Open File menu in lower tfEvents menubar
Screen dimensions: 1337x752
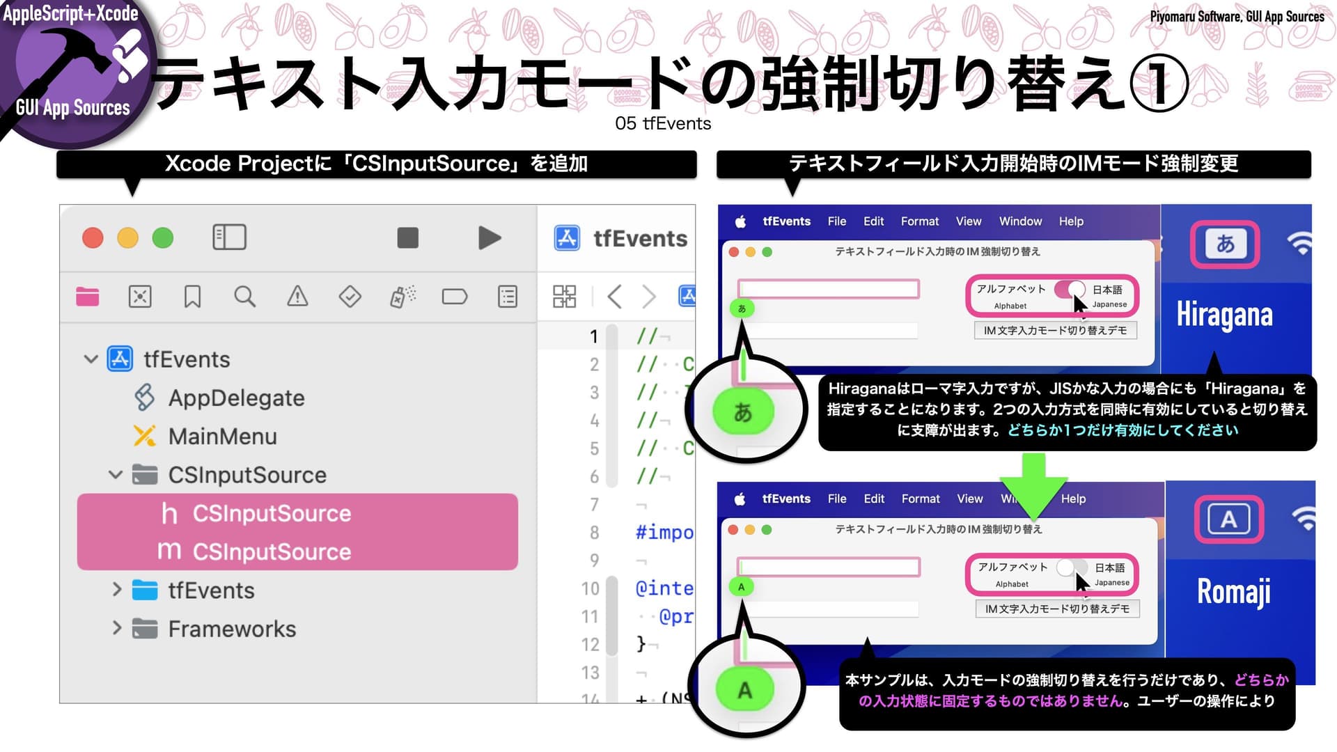pyautogui.click(x=837, y=499)
